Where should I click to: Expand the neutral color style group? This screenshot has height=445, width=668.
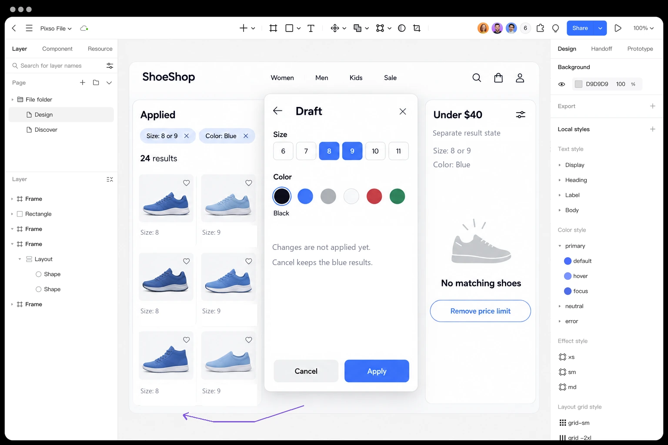pyautogui.click(x=560, y=306)
